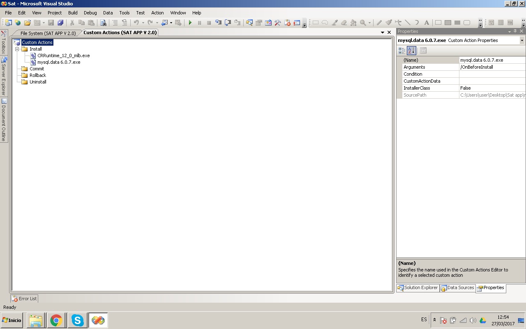The width and height of the screenshot is (526, 329).
Task: Open the Error List panel tab
Action: [24, 299]
